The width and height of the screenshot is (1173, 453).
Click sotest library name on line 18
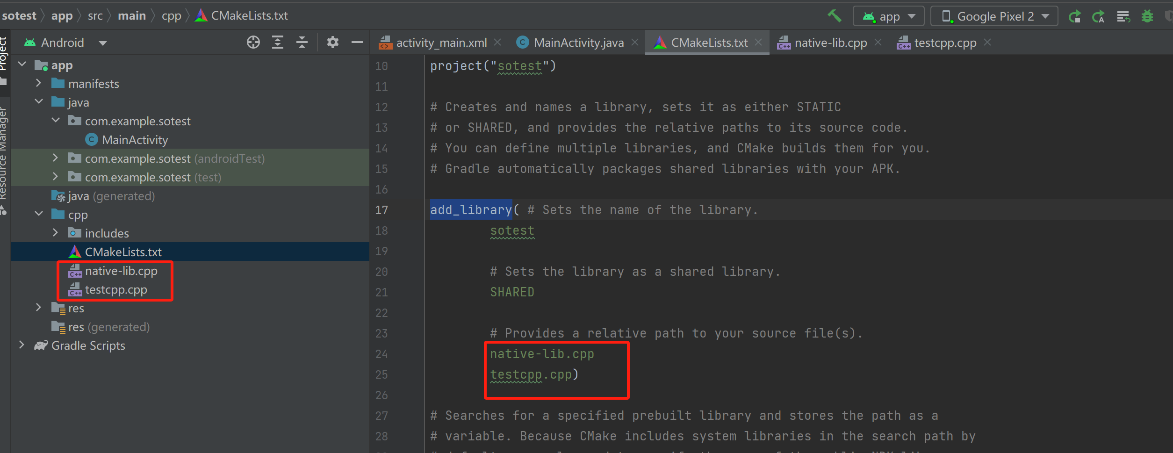(512, 230)
